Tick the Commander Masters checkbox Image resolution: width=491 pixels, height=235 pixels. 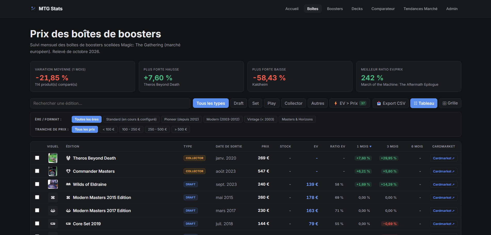(37, 171)
